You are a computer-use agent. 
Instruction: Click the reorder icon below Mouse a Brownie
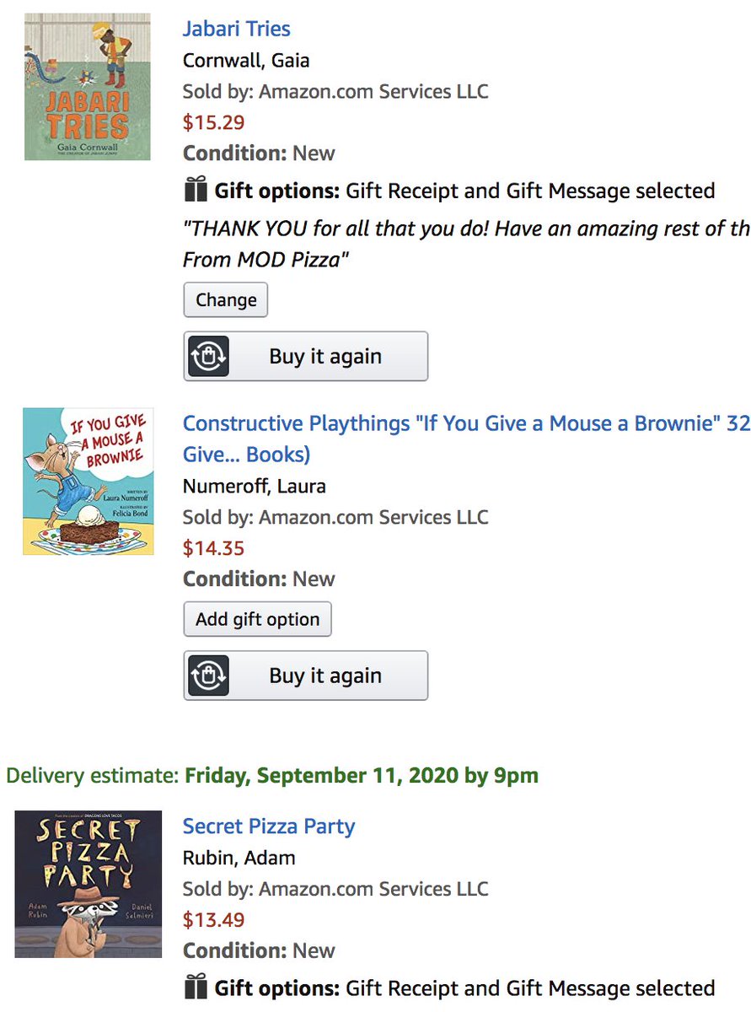coord(208,676)
